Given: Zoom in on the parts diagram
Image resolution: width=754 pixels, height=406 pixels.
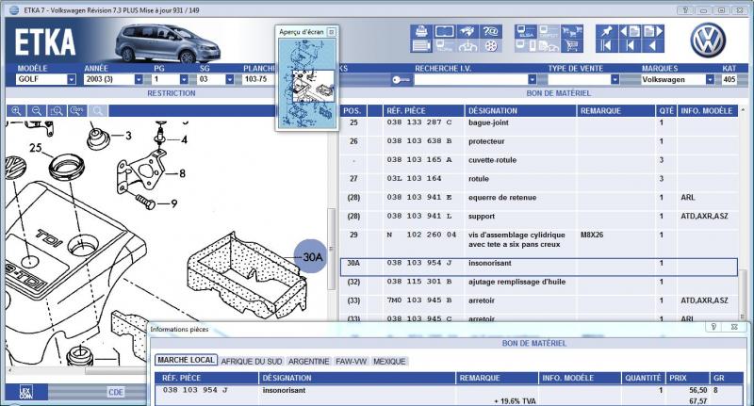Looking at the screenshot, I should point(16,111).
